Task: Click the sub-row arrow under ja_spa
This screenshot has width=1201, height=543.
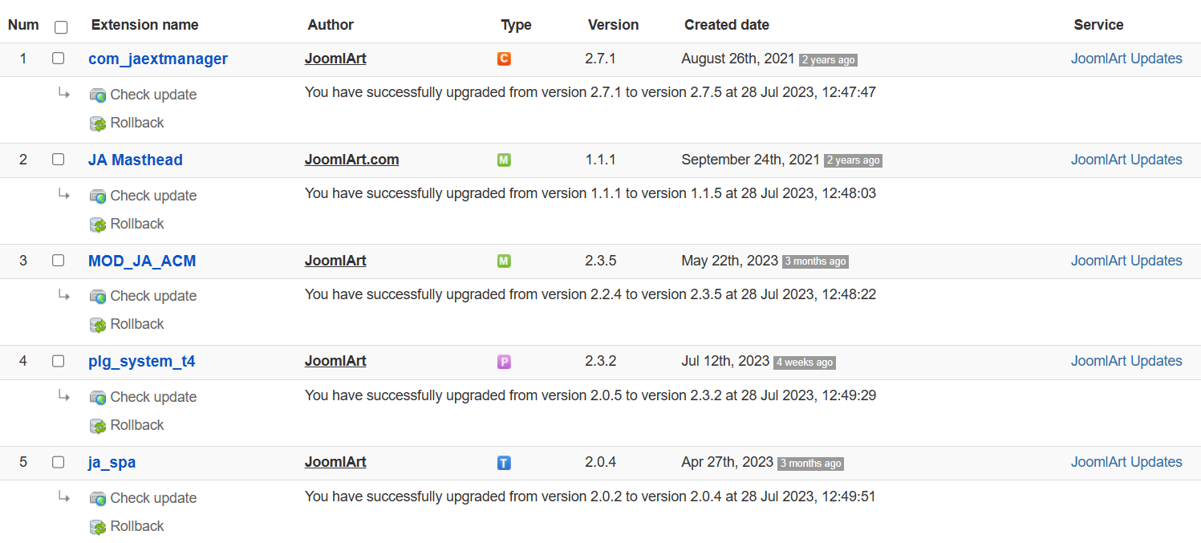Action: 63,497
